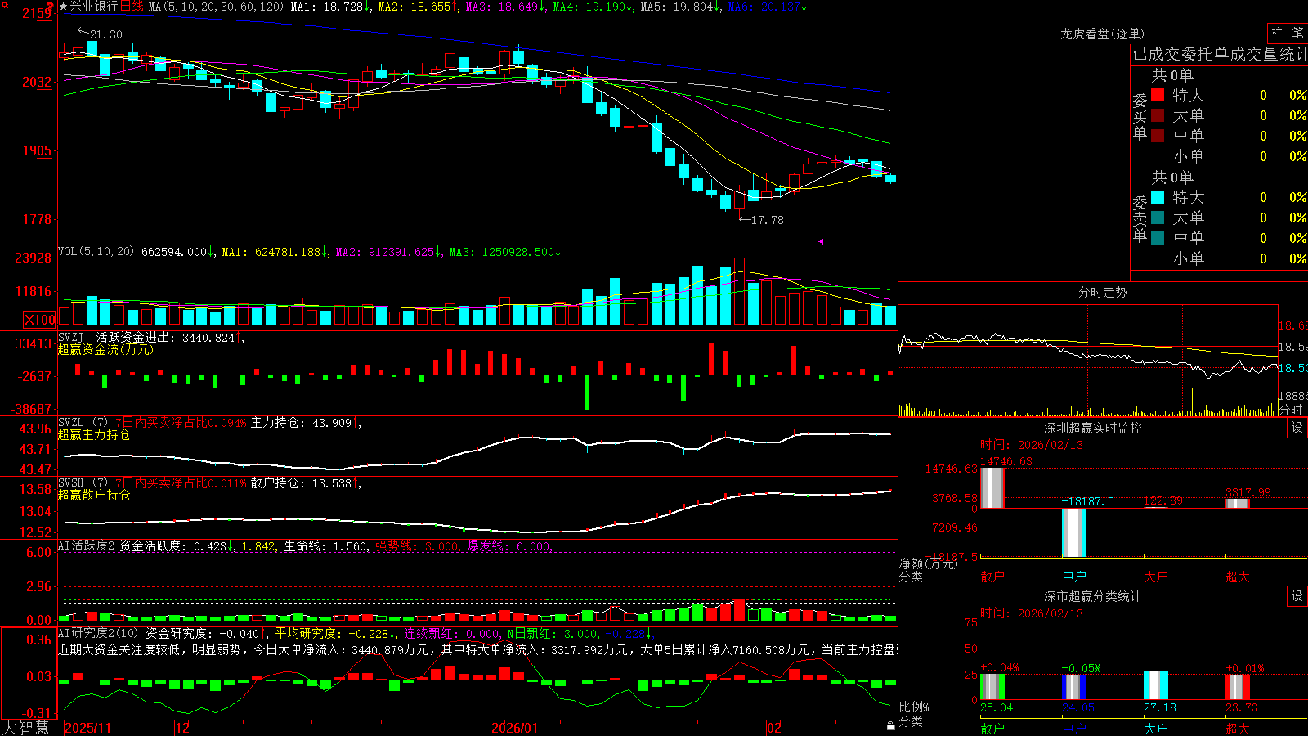Click the dark red 大单 buy-order swatch

[1158, 115]
